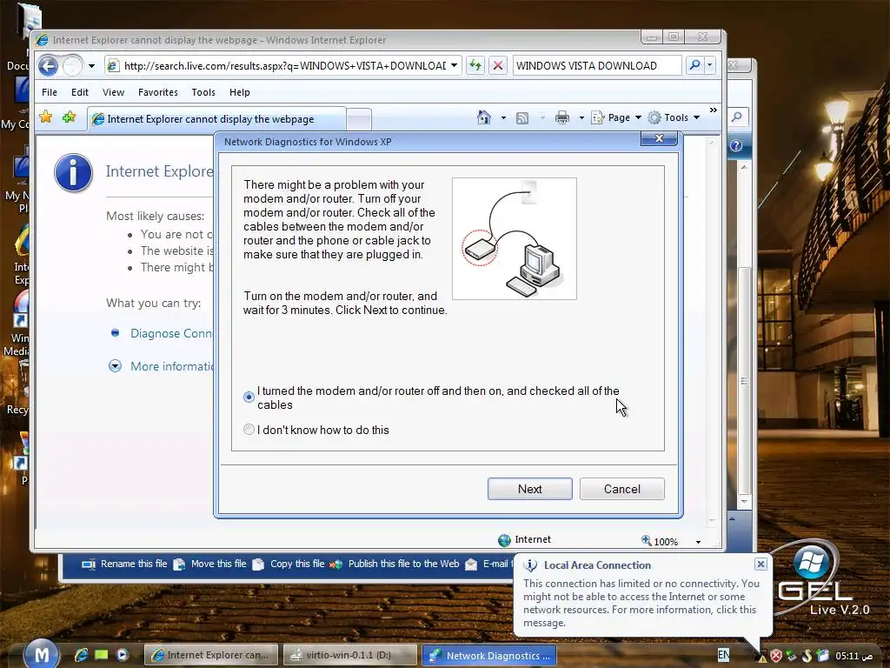Viewport: 890px width, 668px height.
Task: Click Rename this file in background window
Action: tap(124, 564)
